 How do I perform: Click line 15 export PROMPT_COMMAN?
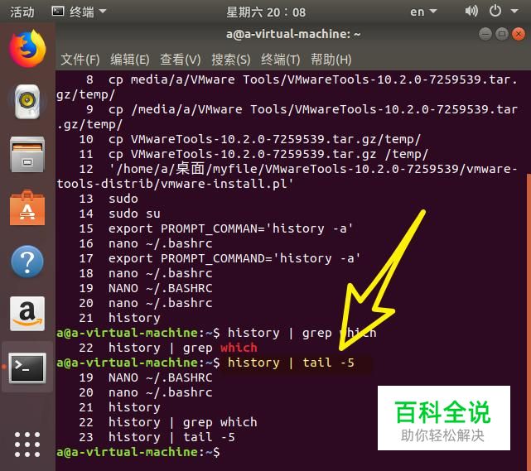point(215,228)
